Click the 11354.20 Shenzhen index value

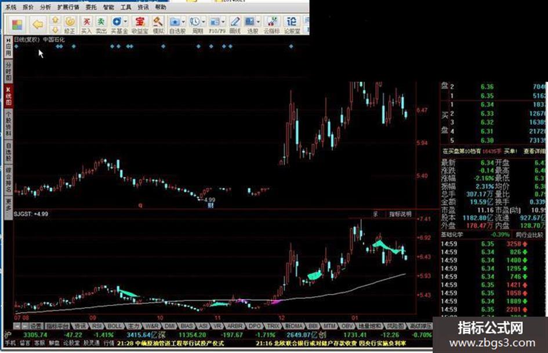click(193, 335)
